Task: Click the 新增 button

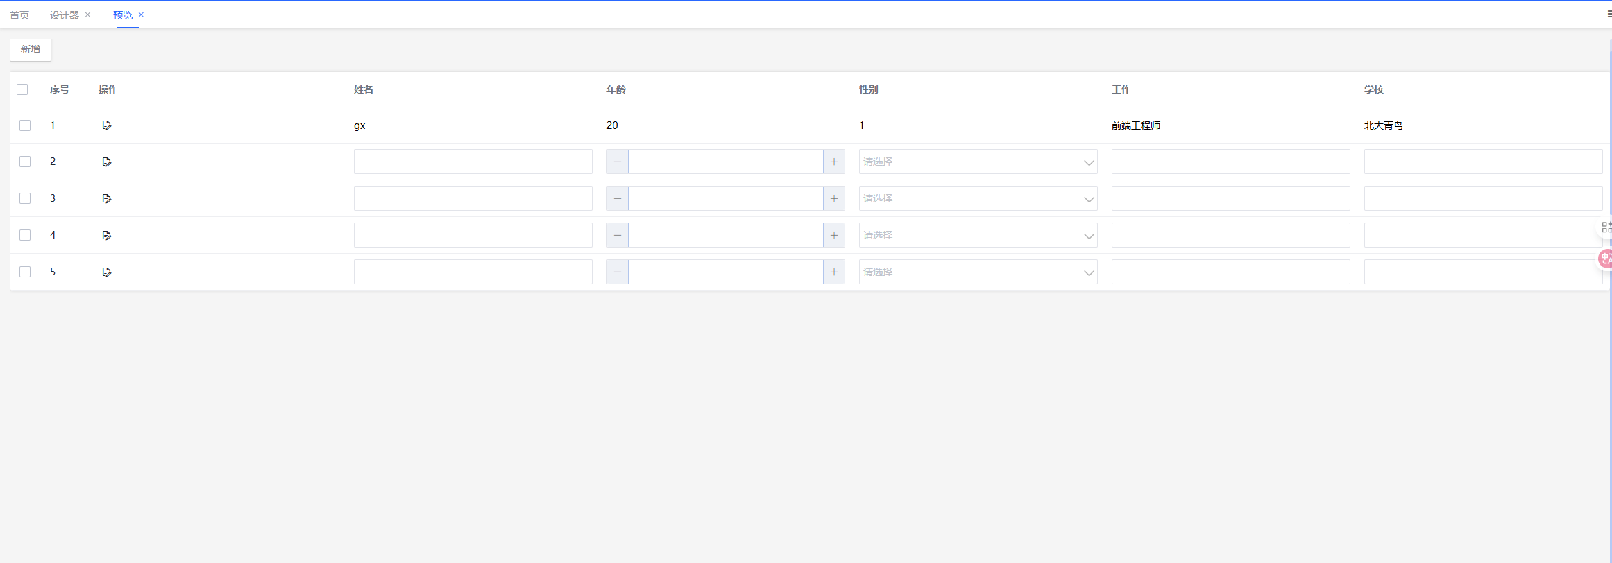Action: tap(31, 49)
